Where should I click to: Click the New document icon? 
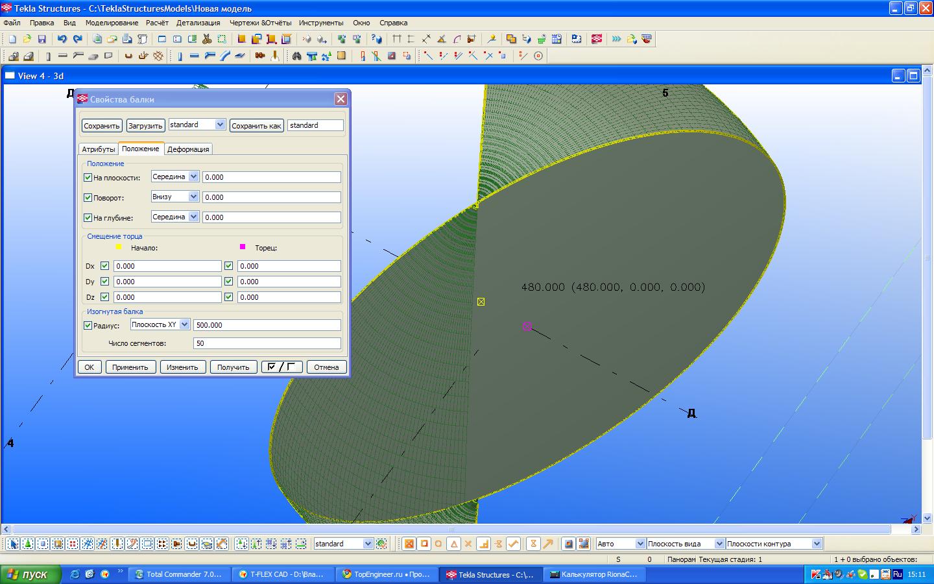(12, 39)
